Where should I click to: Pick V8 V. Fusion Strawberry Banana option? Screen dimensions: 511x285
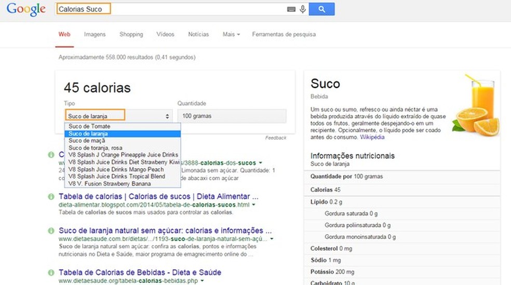point(110,184)
